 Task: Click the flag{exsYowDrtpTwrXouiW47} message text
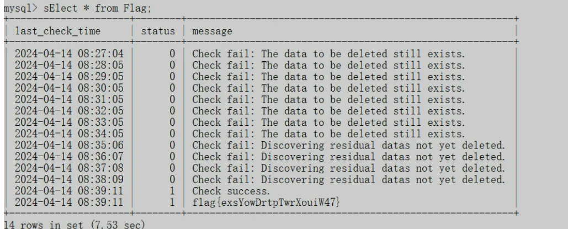pyautogui.click(x=266, y=202)
